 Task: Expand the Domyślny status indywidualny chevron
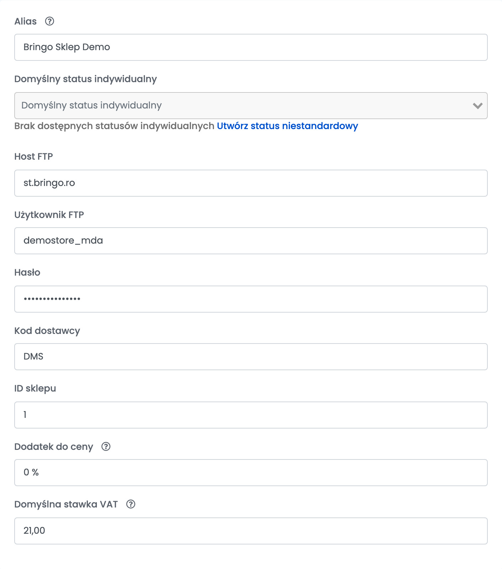pyautogui.click(x=477, y=106)
